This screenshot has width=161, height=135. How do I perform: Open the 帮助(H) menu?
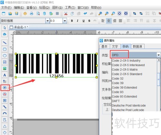[96, 8]
